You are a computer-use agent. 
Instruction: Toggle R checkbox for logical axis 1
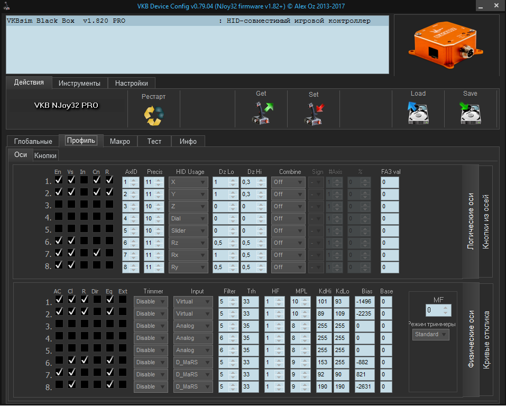pyautogui.click(x=109, y=180)
